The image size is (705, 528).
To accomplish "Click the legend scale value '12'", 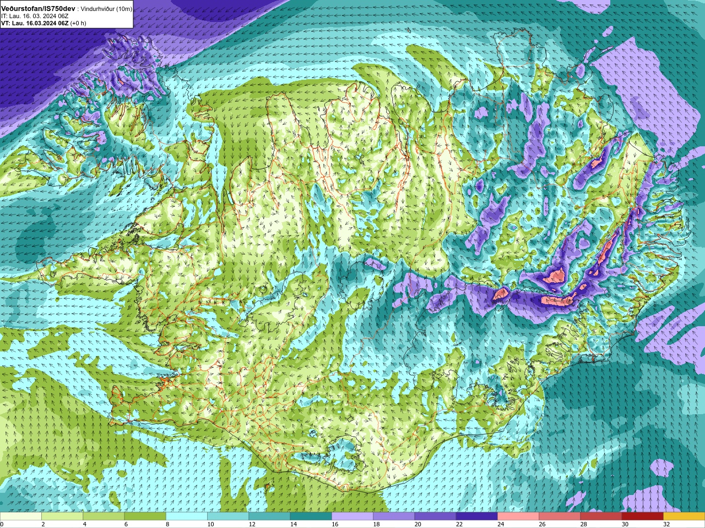I will tap(252, 524).
